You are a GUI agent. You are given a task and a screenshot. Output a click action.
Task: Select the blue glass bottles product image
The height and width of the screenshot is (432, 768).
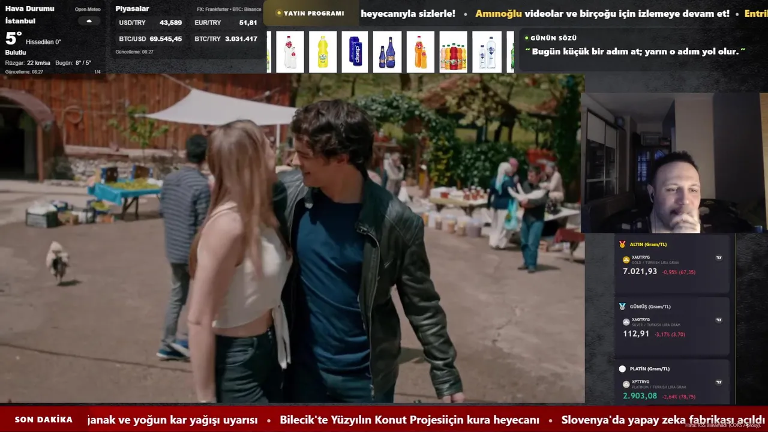click(388, 52)
